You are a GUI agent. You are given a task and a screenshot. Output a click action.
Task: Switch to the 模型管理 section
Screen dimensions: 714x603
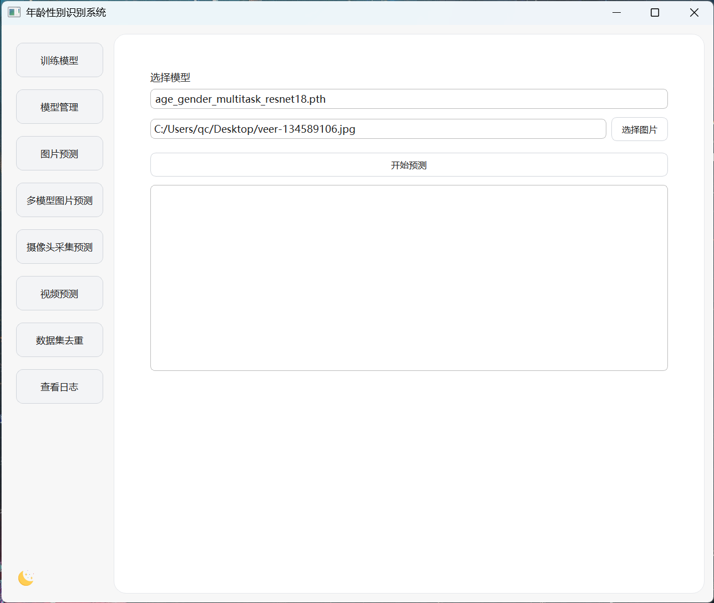pos(59,107)
